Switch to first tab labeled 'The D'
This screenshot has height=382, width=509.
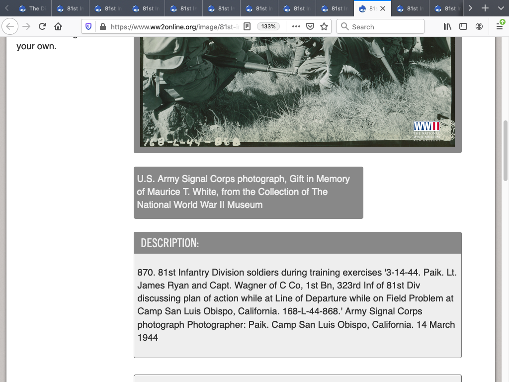[x=32, y=8]
